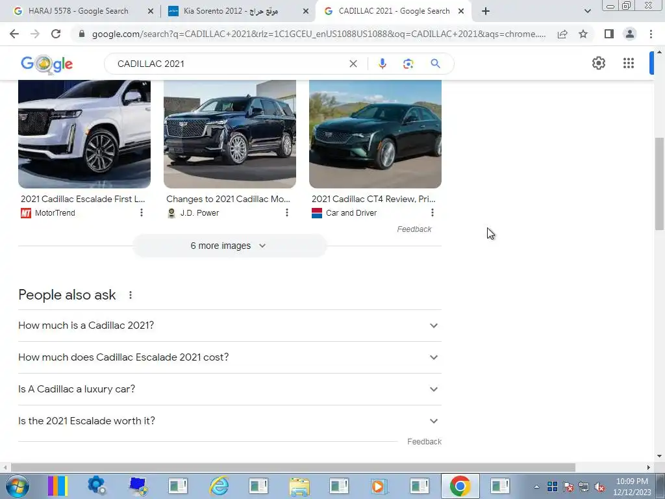Share this page from the address bar
This screenshot has height=499, width=665.
pyautogui.click(x=562, y=34)
